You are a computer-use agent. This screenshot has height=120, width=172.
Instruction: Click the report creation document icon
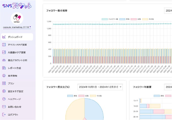pos(4,68)
